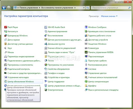The image size is (133, 109).
Task: Open Восстановление link
Action: 55,35
